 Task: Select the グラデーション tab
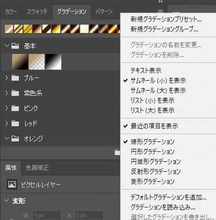click(72, 12)
